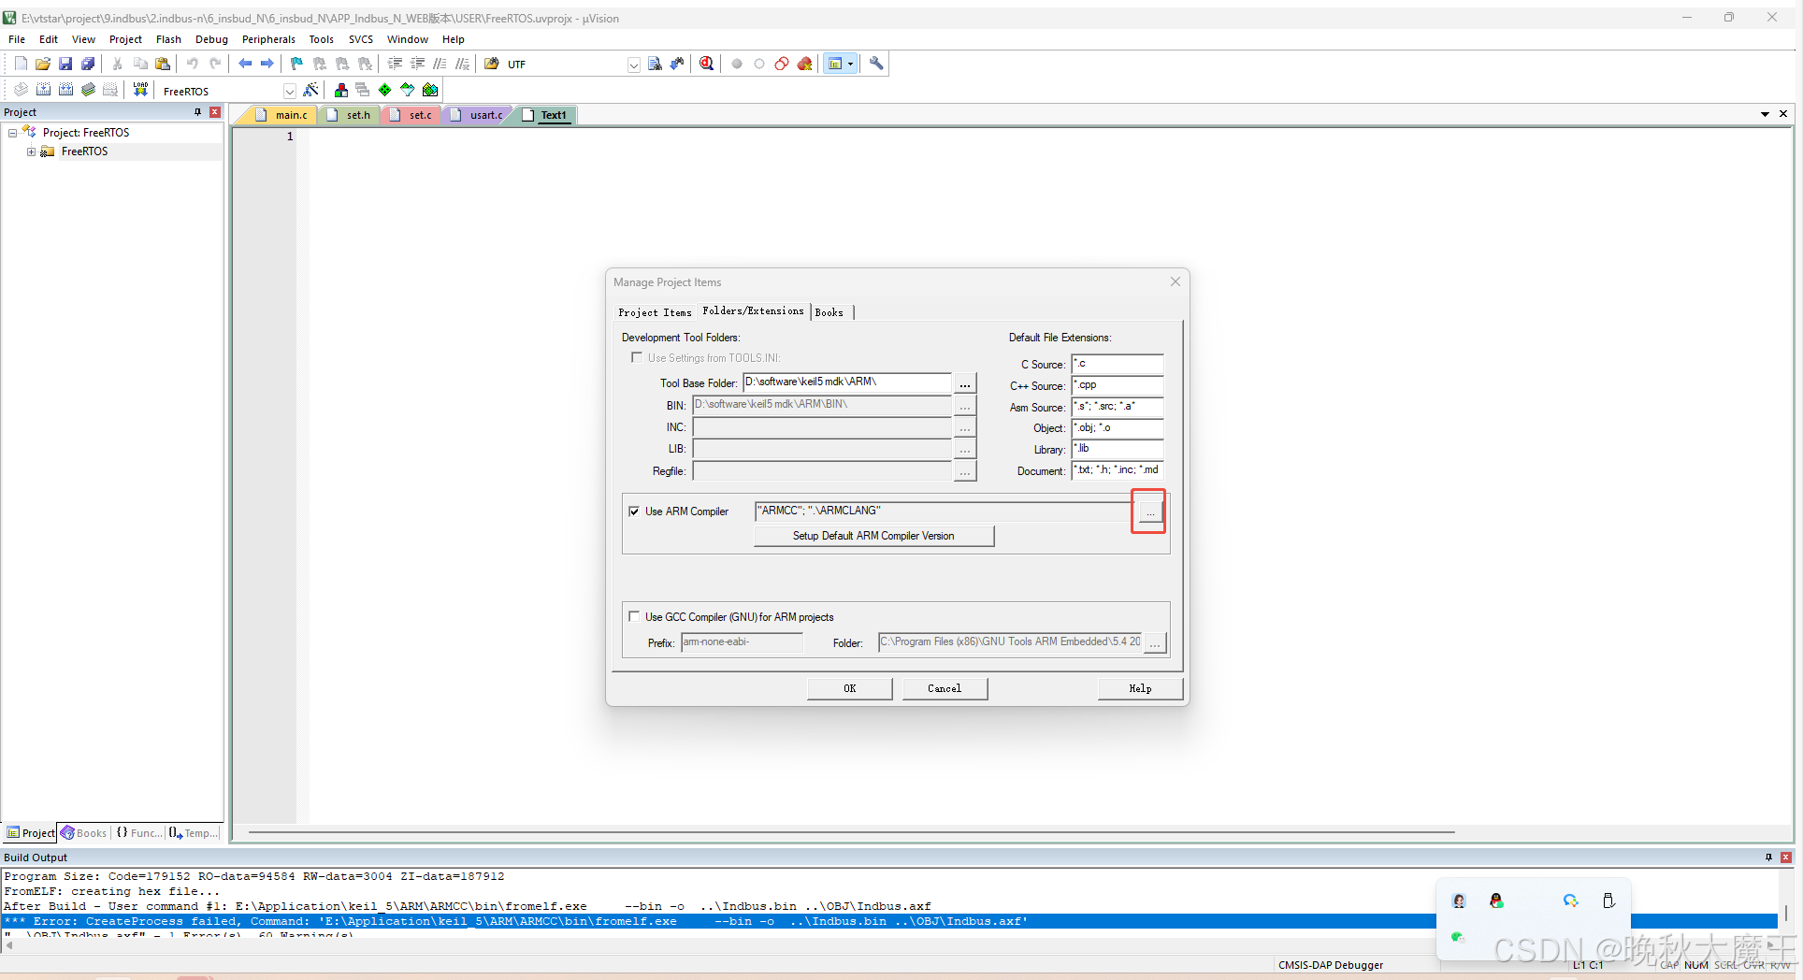Collapse Project: FreeRTOS tree node

13,133
